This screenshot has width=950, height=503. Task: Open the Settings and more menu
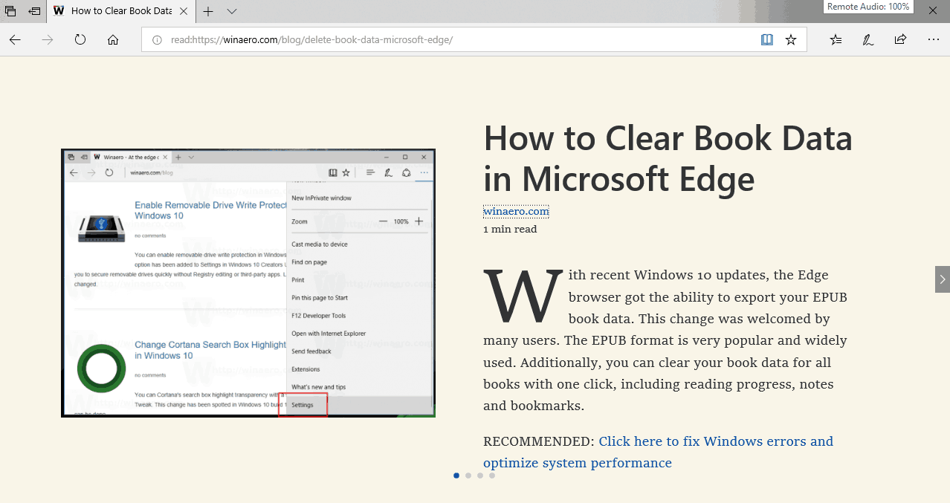click(934, 39)
